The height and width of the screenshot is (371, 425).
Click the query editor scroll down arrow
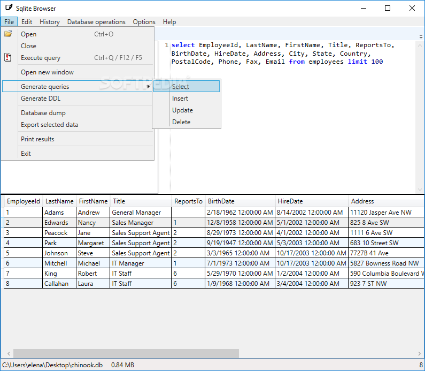coord(420,190)
